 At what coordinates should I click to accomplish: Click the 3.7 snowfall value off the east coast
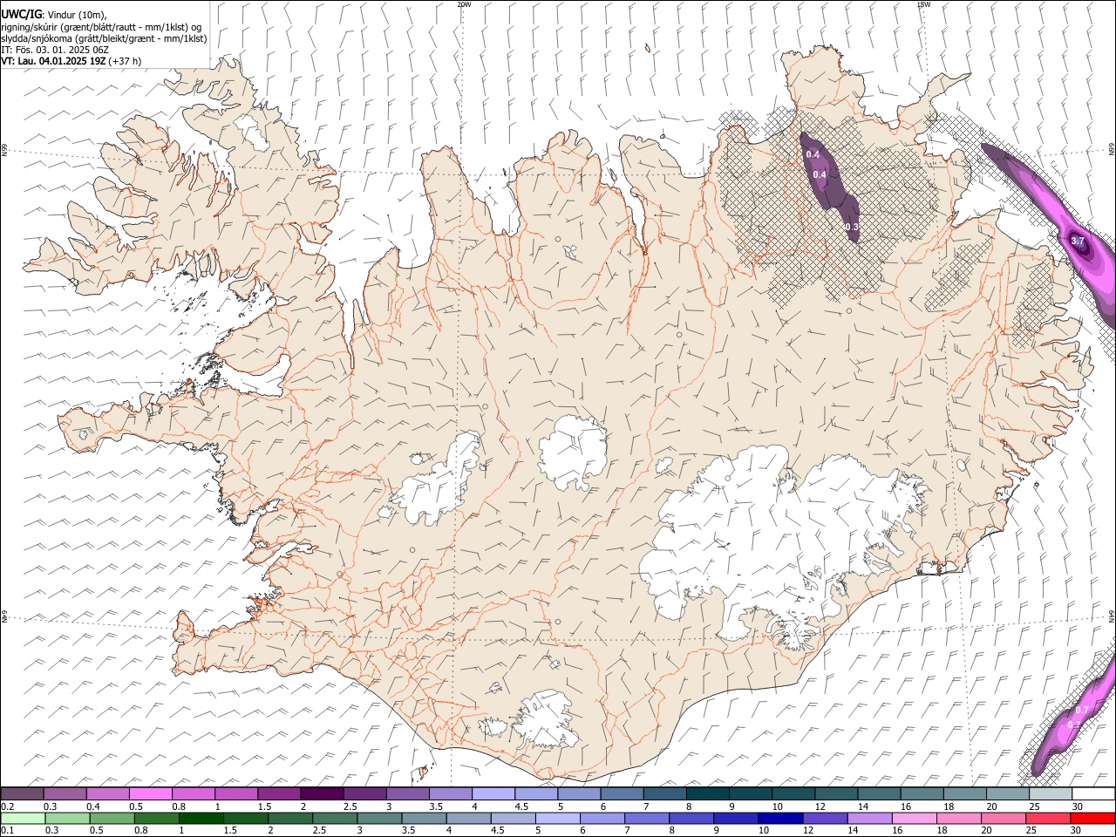click(x=1077, y=241)
